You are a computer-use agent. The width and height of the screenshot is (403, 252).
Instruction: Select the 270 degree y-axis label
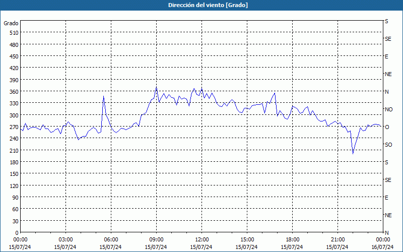coord(13,127)
